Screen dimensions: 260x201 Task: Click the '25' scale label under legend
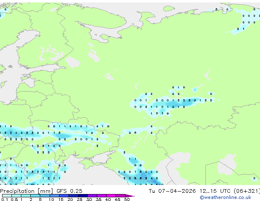[x=80, y=199]
